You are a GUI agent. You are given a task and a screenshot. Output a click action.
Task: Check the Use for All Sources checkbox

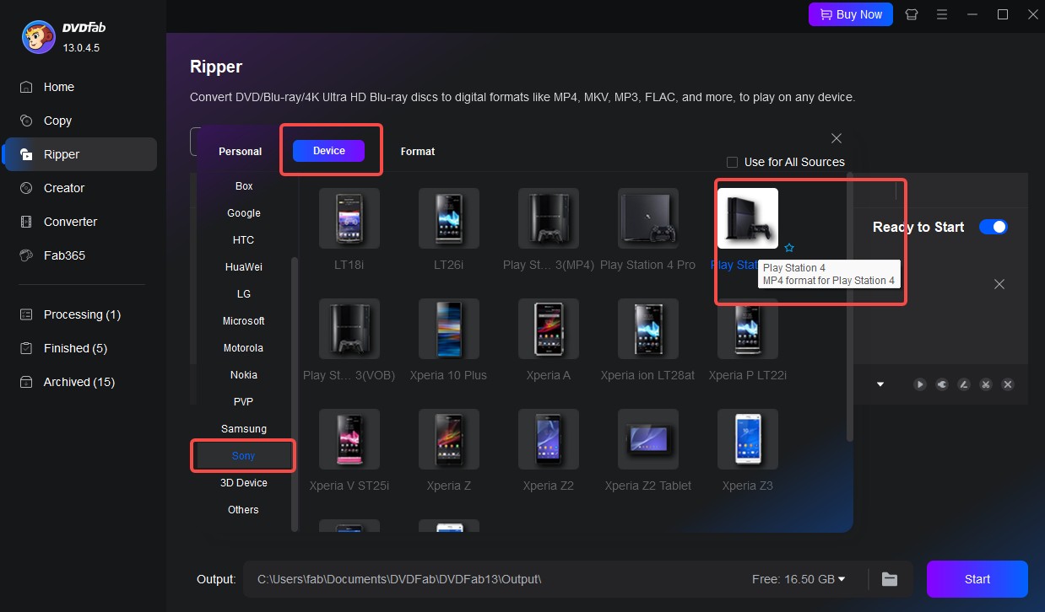pos(733,162)
